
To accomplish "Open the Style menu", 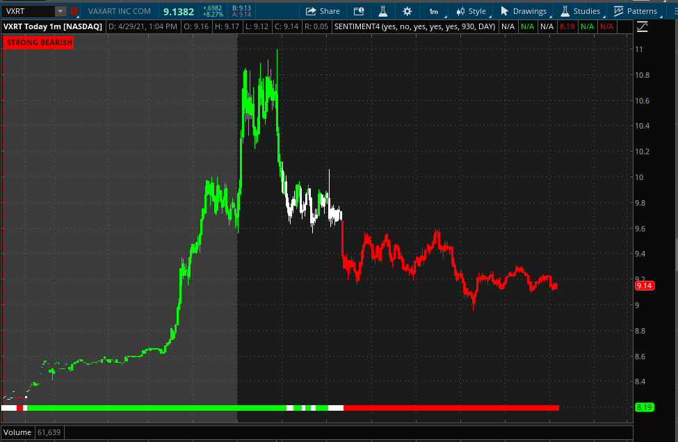I will click(x=471, y=11).
